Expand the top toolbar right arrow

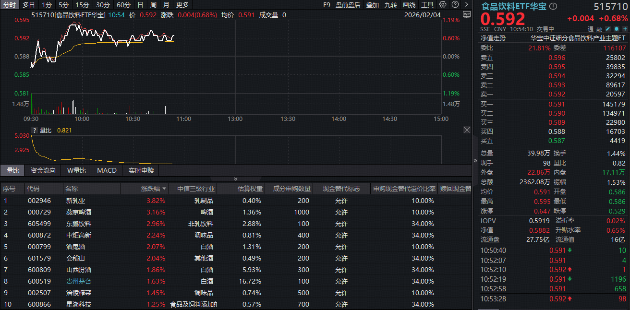[x=466, y=5]
